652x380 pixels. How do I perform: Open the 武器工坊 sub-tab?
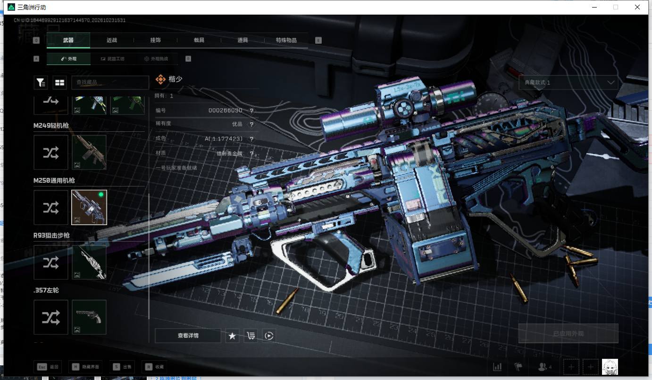point(112,59)
